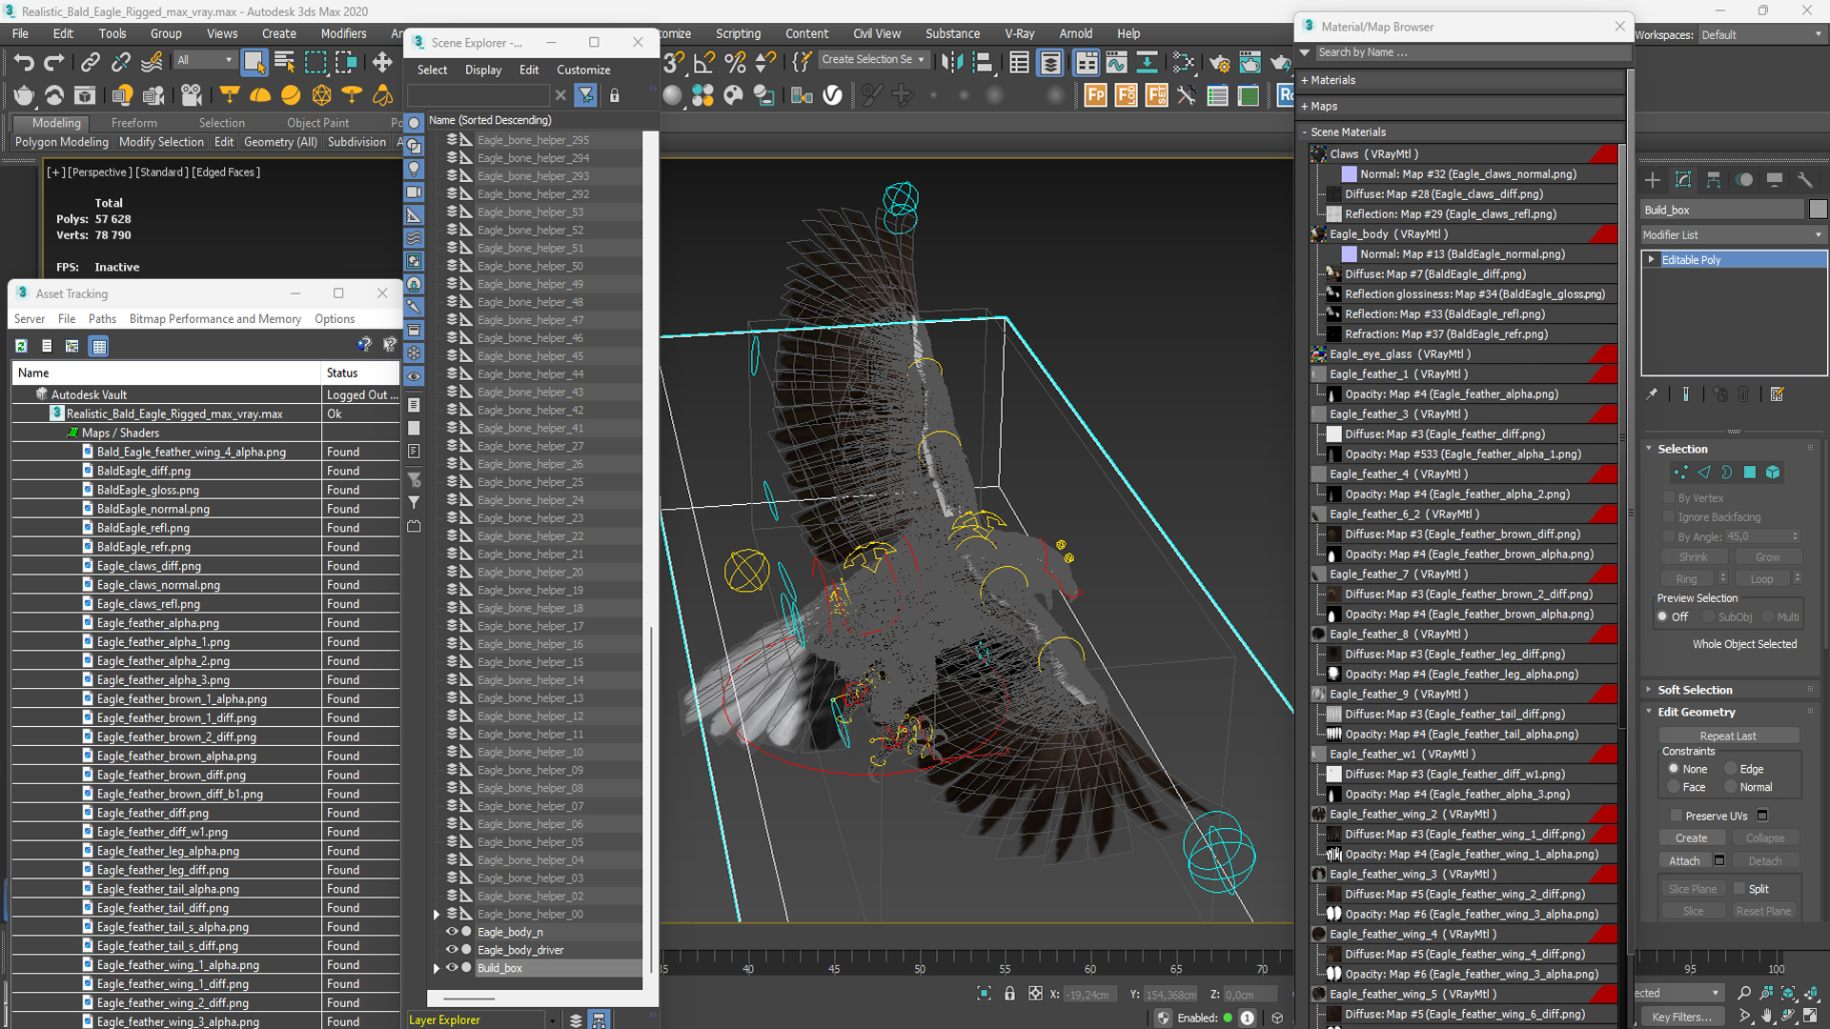Open the V-Ray menu
This screenshot has height=1029, width=1830.
(1019, 33)
